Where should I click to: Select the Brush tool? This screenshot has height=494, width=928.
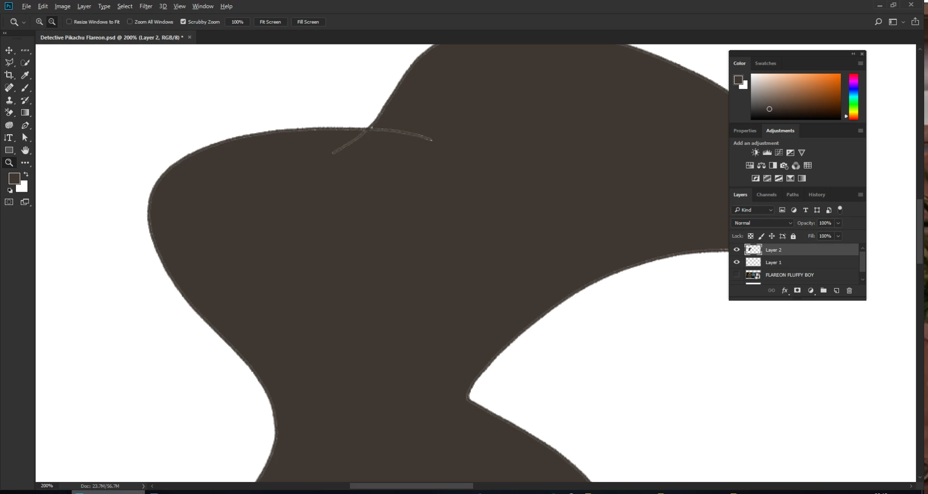pos(25,87)
